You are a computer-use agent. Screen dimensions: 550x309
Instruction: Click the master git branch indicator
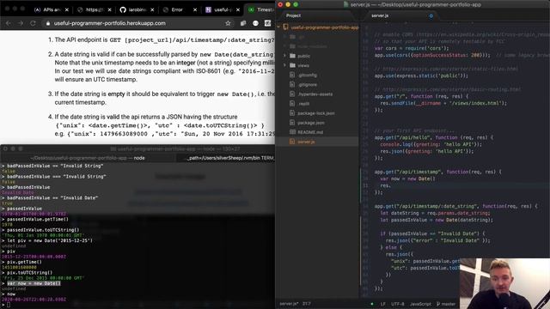(x=445, y=304)
